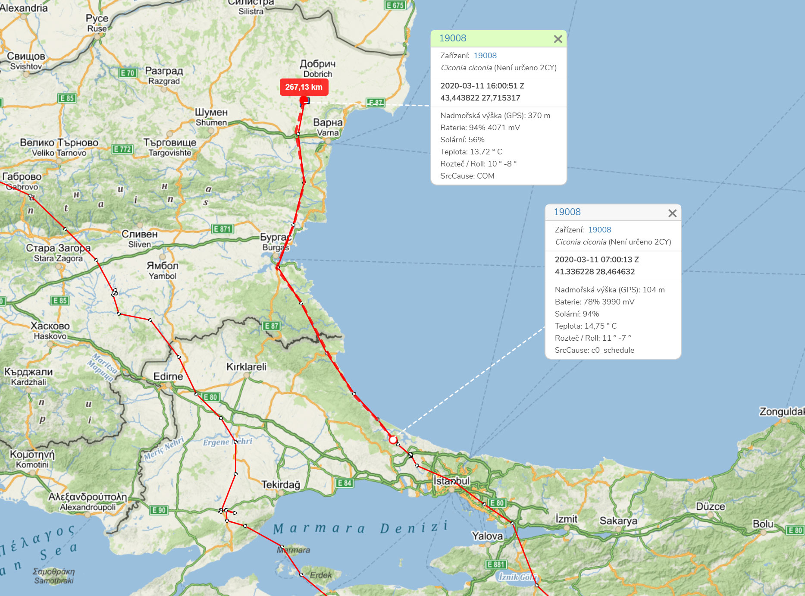Screen dimensions: 805x596
Task: Click the E 772 road shield near Targovishte
Action: click(122, 149)
